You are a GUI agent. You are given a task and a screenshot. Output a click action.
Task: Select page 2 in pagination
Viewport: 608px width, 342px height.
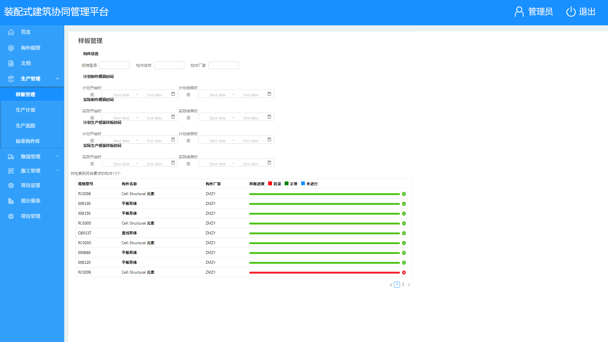tap(403, 284)
